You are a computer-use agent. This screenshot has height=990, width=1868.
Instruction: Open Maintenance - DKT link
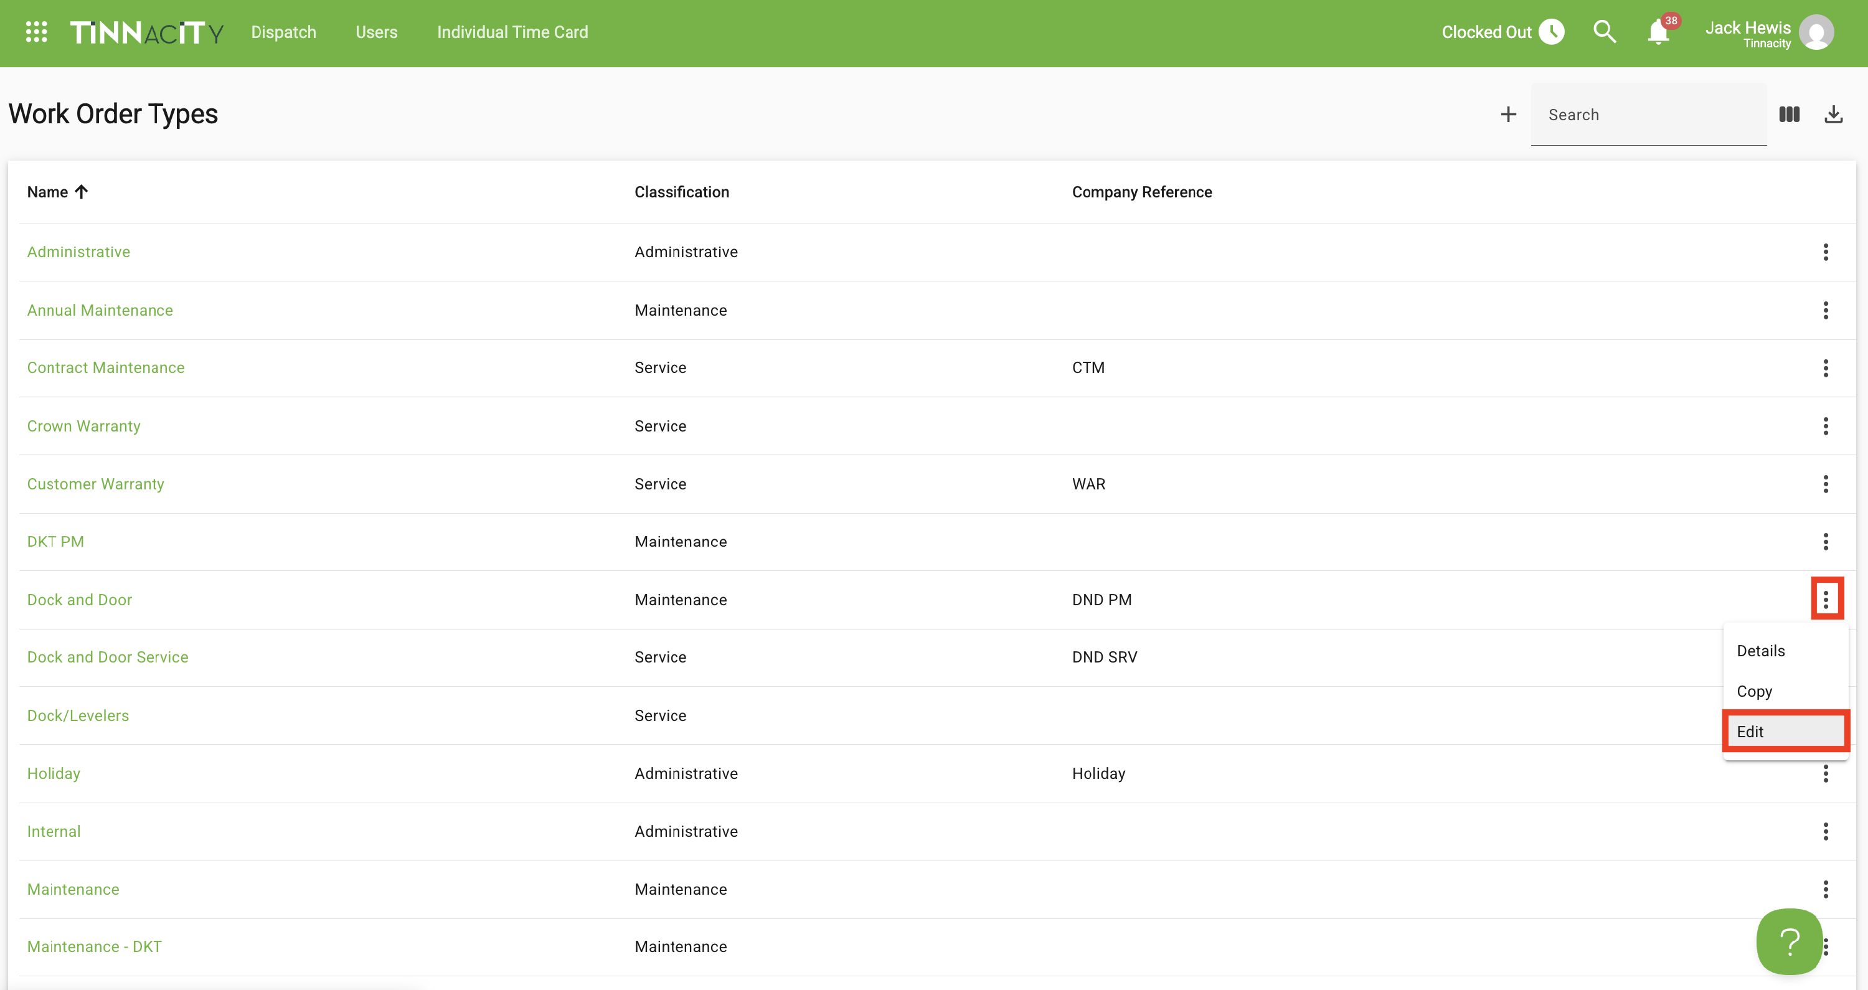(x=94, y=946)
